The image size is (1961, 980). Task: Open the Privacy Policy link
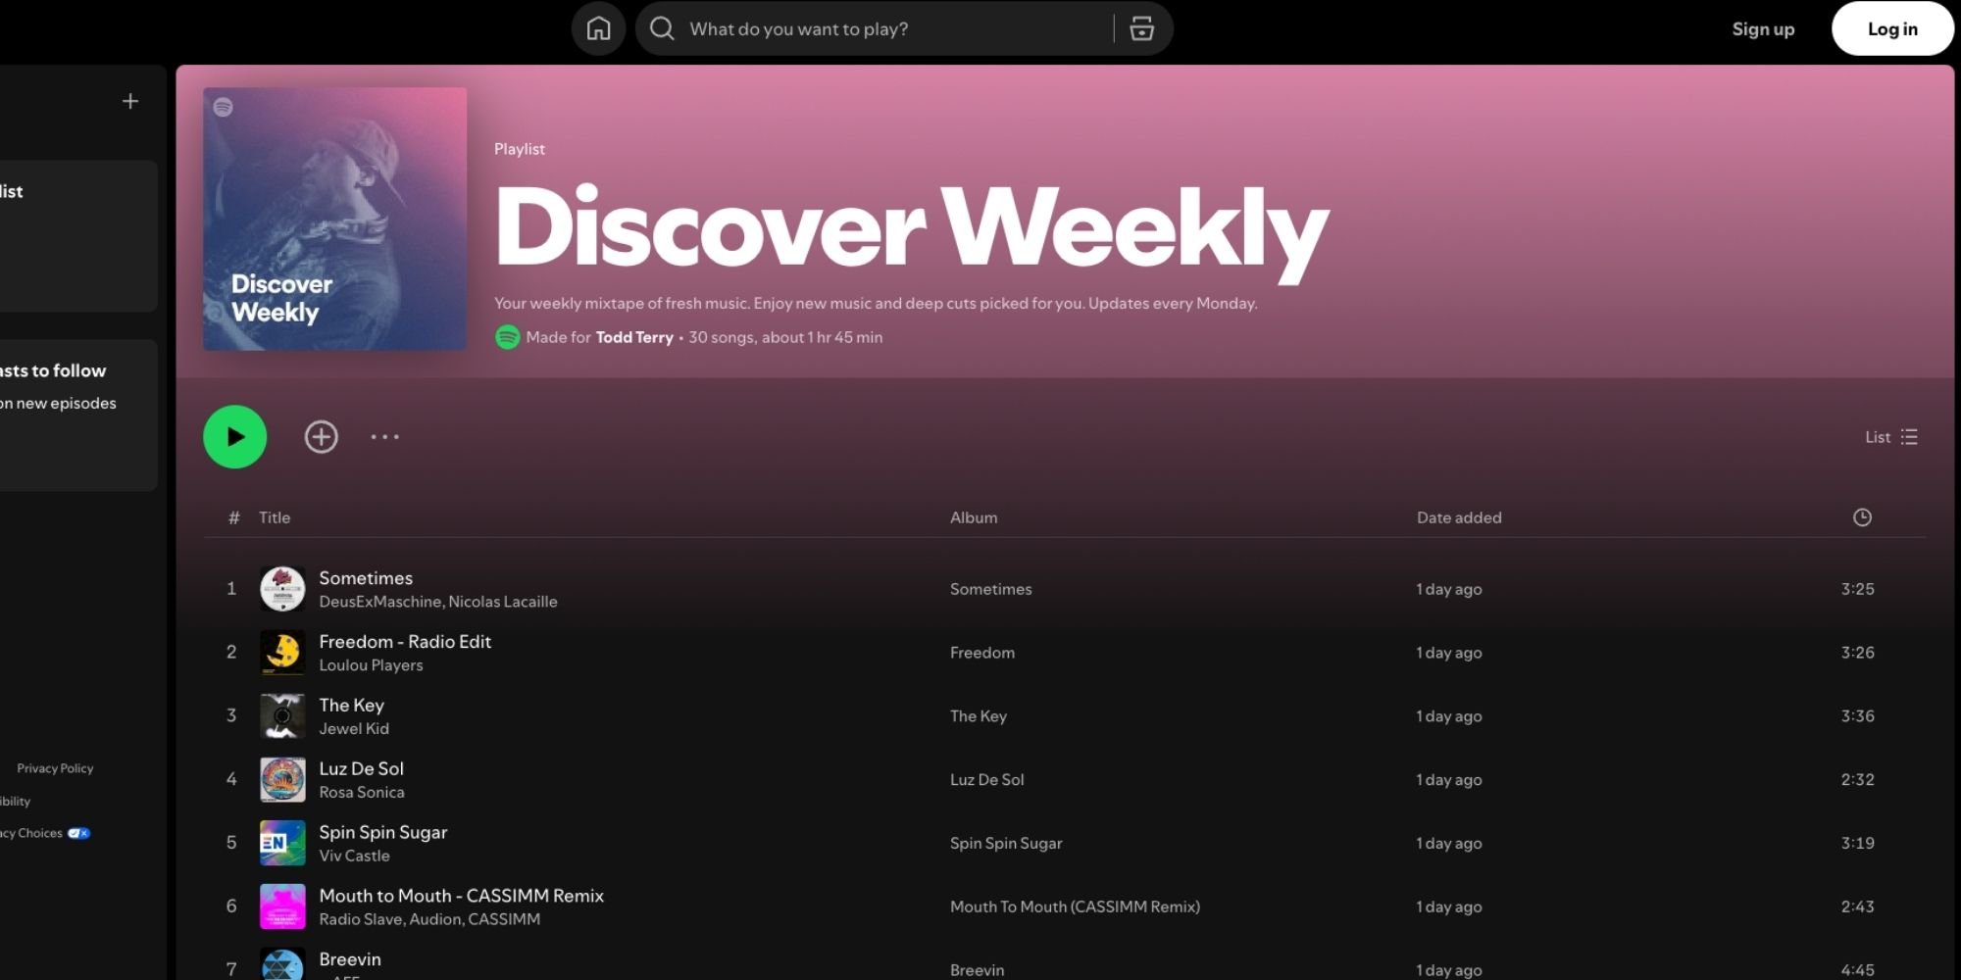coord(55,768)
